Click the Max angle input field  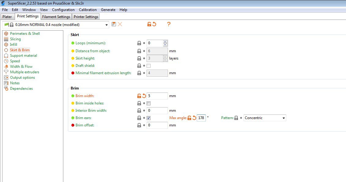[x=201, y=118]
